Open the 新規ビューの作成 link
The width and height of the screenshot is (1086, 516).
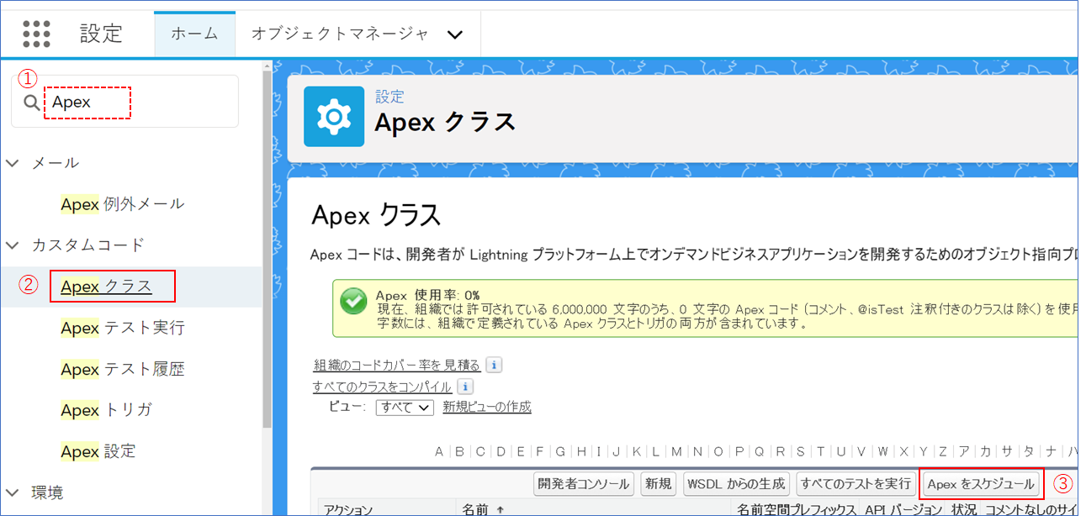(487, 407)
